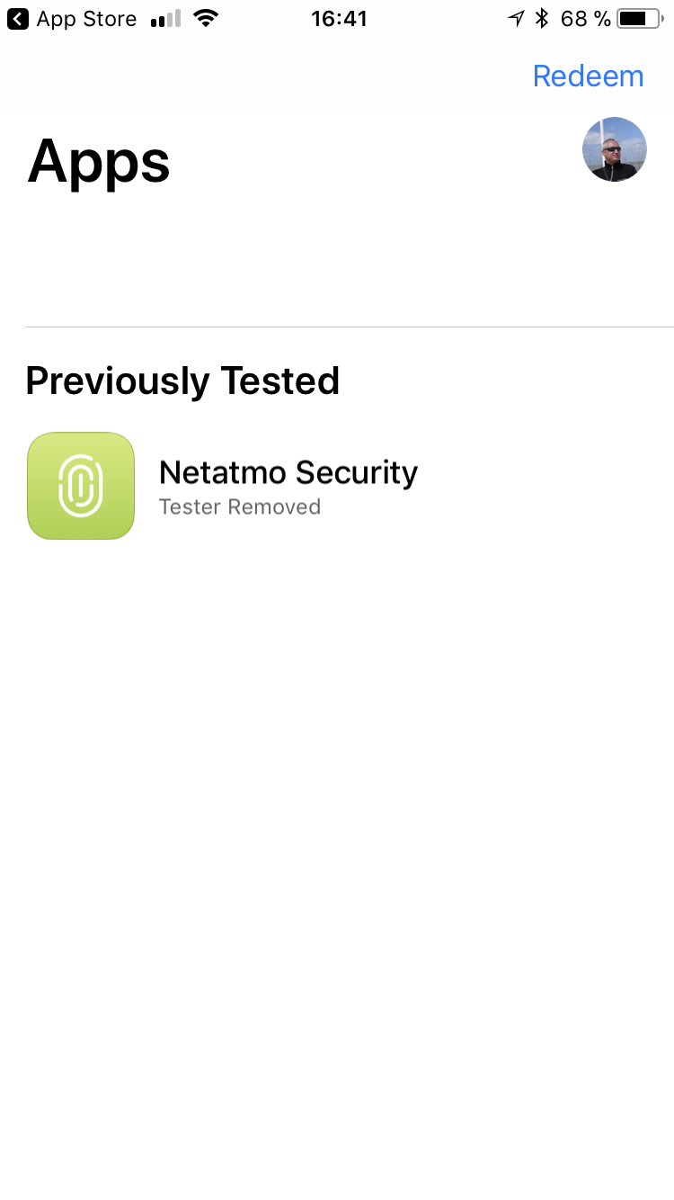Select the "Netatmo Security" app name
The image size is (674, 1200).
(x=288, y=472)
